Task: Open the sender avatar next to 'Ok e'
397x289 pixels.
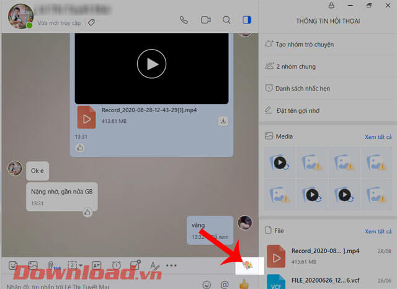Action: (15, 168)
